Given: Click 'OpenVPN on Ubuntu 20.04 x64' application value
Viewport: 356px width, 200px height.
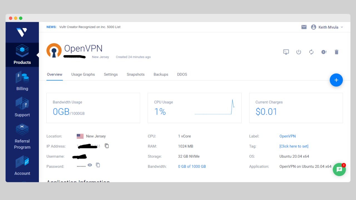Looking at the screenshot, I should point(305,166).
